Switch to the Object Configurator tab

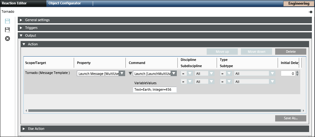(x=65, y=3)
